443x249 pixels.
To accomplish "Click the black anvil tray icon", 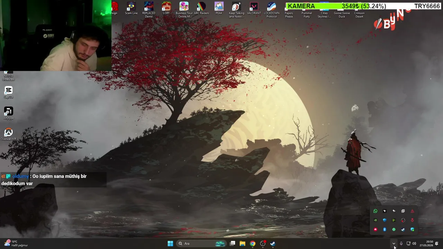I will (385, 211).
